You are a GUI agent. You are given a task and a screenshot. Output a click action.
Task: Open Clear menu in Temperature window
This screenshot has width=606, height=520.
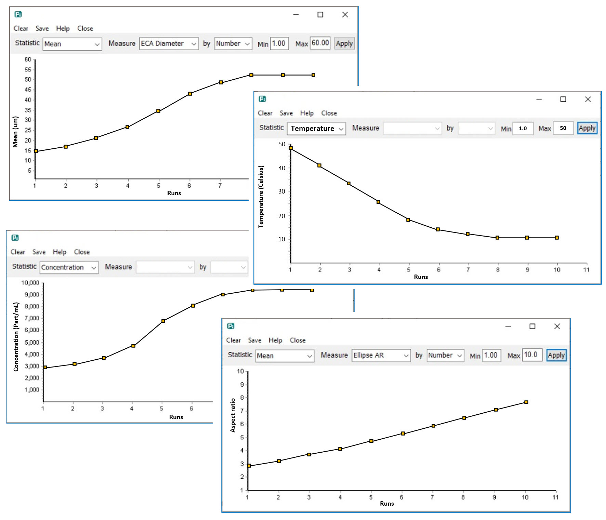click(x=265, y=113)
